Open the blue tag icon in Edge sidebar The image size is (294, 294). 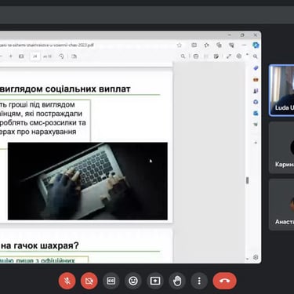[256, 68]
